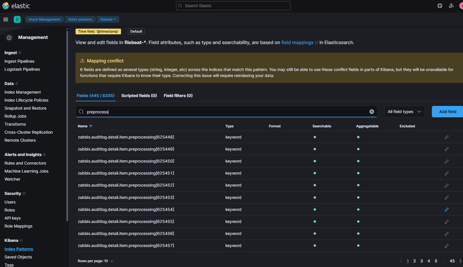Go to next page arrow
This screenshot has height=267, width=463.
click(460, 261)
